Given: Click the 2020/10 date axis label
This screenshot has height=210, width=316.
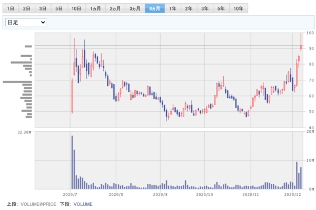Looking at the screenshot, I should pyautogui.click(x=204, y=195).
